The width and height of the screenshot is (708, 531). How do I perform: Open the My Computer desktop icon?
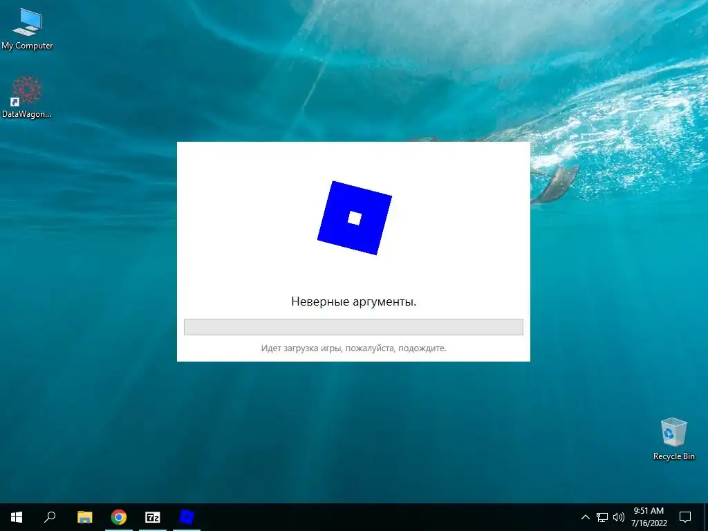(x=27, y=28)
